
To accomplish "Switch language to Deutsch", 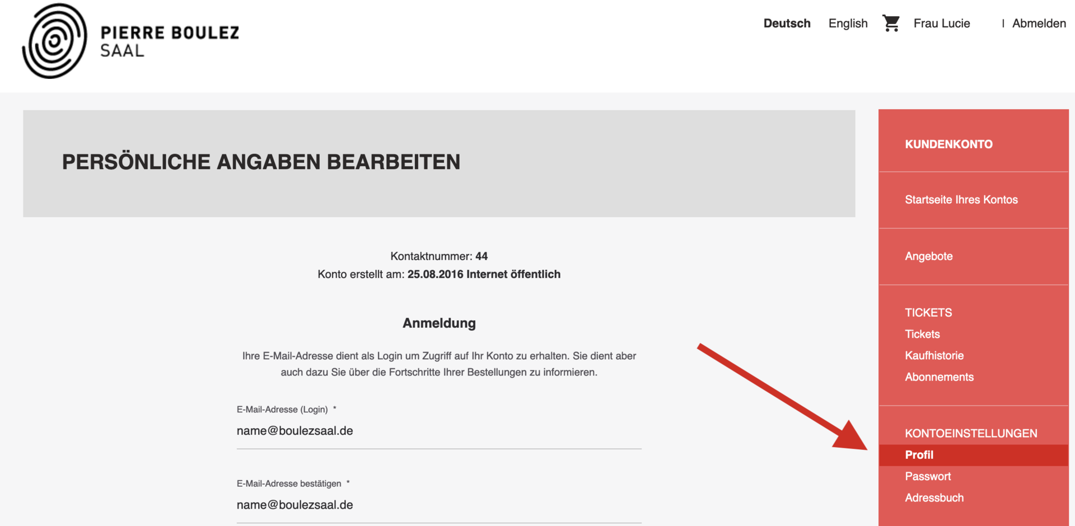I will (787, 24).
